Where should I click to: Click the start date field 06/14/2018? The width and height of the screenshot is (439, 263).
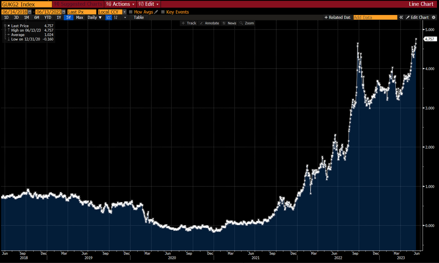[x=14, y=12]
